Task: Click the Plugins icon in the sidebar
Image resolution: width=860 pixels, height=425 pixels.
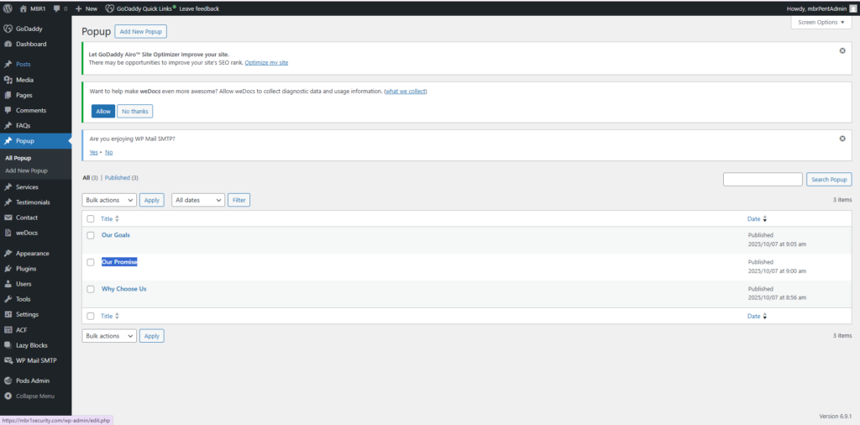Action: pos(8,269)
